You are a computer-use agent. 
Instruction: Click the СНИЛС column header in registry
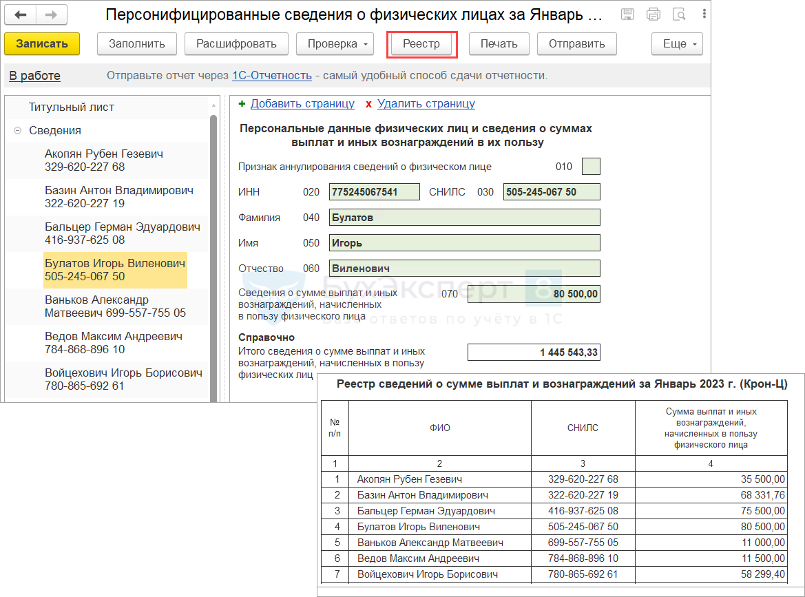(583, 428)
